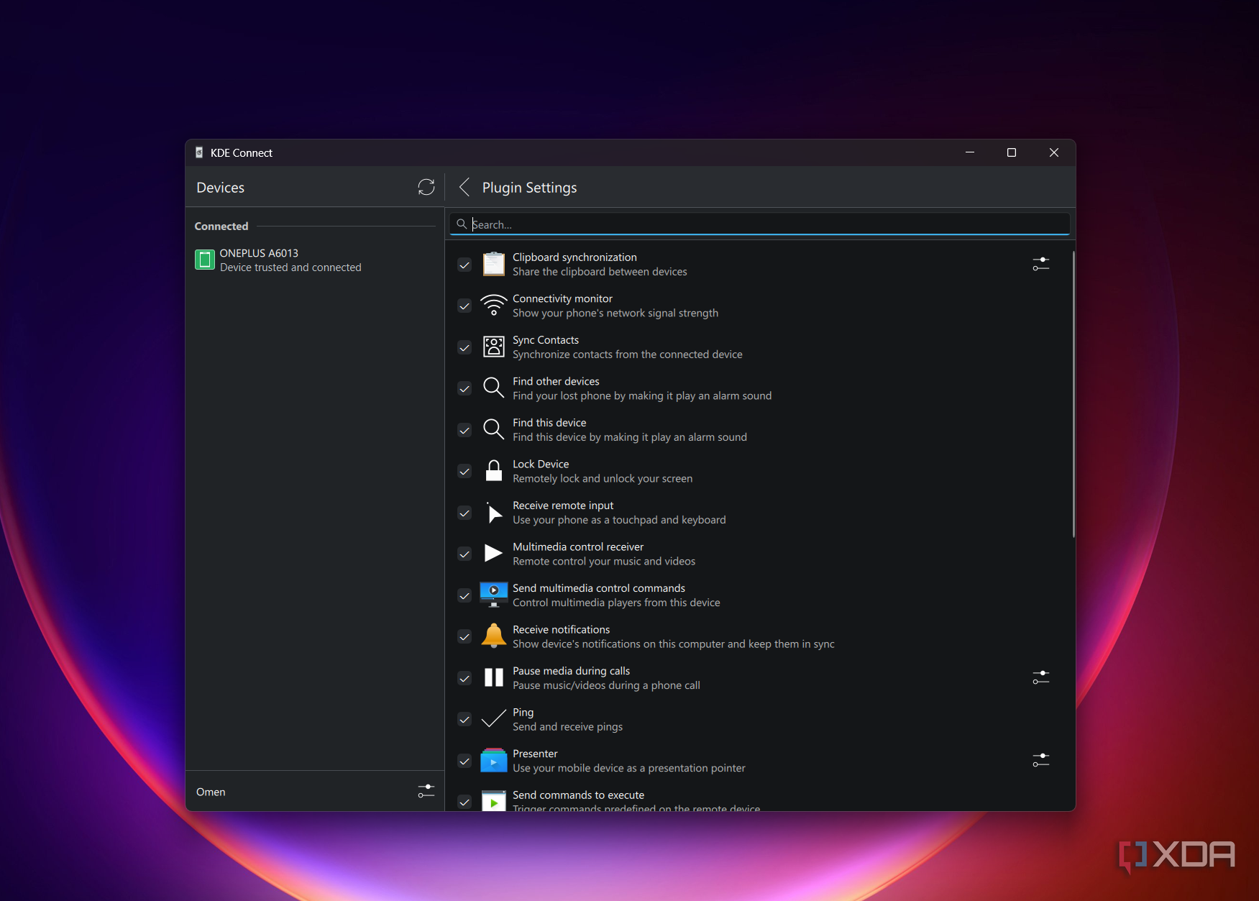
Task: Uncheck the Clipboard synchronization checkbox
Action: click(x=464, y=265)
